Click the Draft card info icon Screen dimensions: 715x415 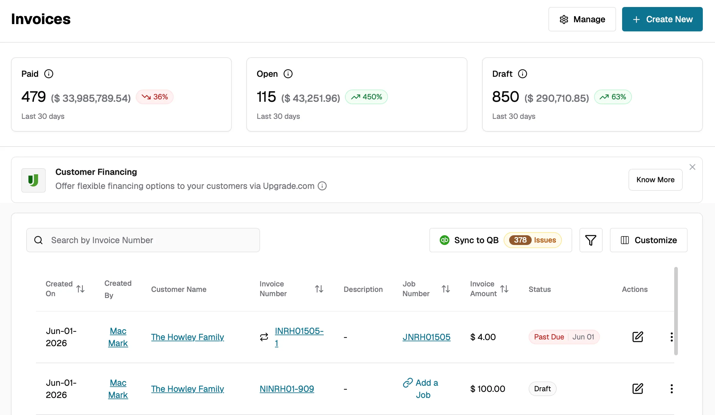pyautogui.click(x=523, y=74)
